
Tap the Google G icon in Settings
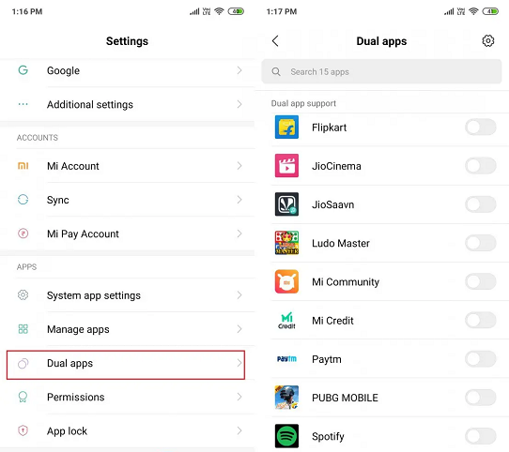pyautogui.click(x=23, y=70)
